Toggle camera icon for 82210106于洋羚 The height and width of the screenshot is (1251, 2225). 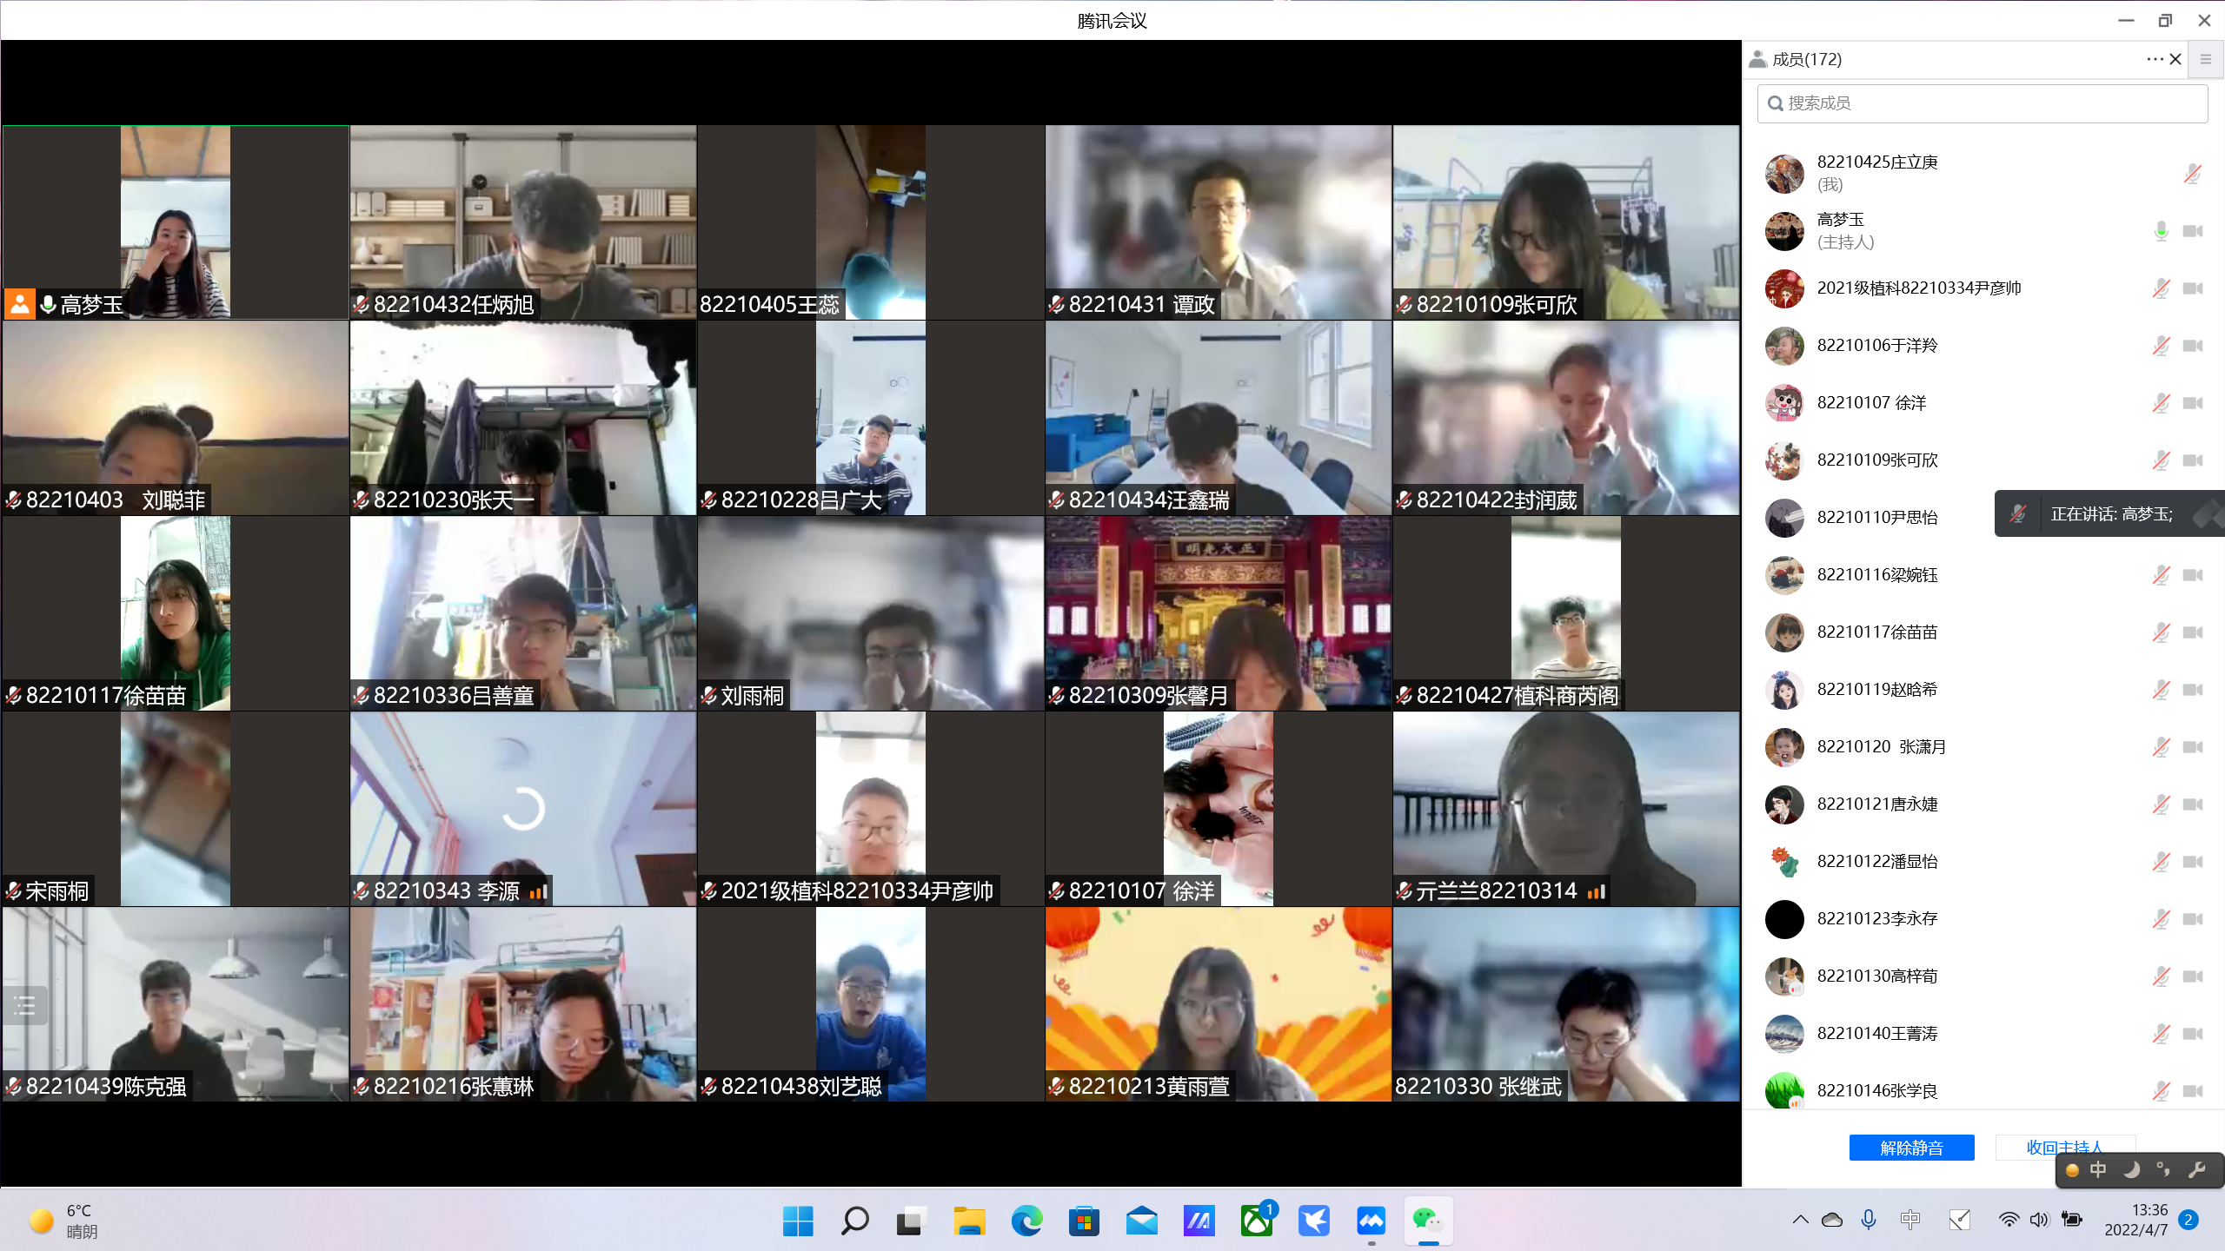[x=2193, y=346]
